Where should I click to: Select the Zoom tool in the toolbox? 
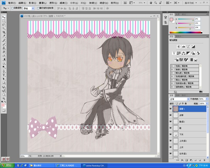click(x=4, y=98)
